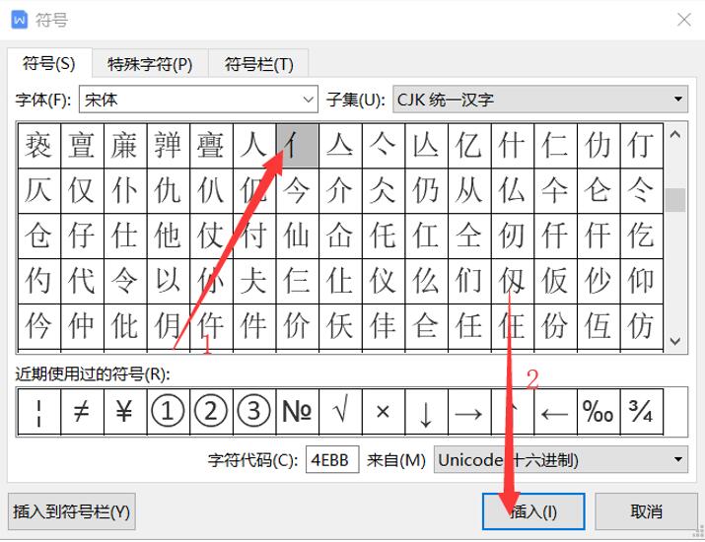705x542 pixels.
Task: Pick the character 们 in the grid
Action: [x=469, y=281]
